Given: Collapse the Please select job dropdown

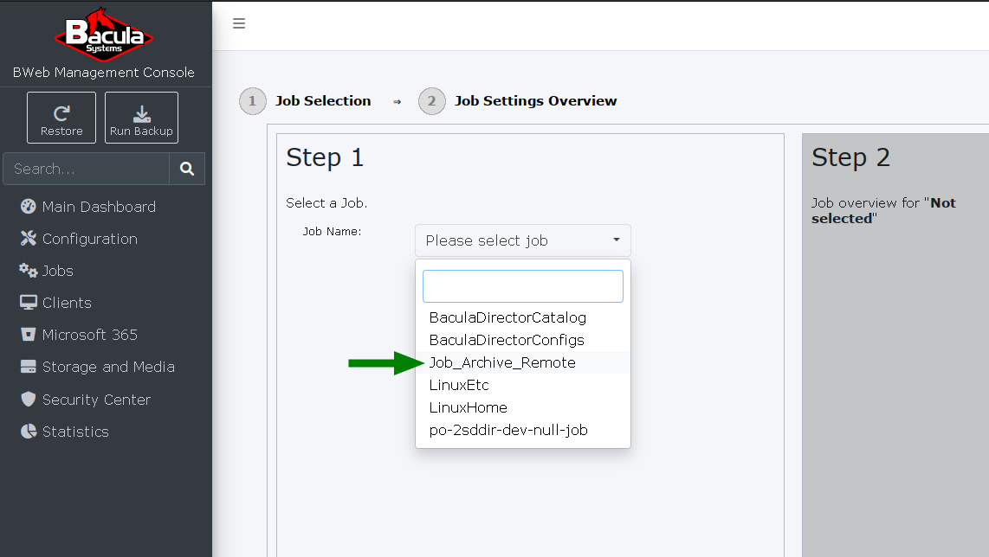Looking at the screenshot, I should point(523,240).
